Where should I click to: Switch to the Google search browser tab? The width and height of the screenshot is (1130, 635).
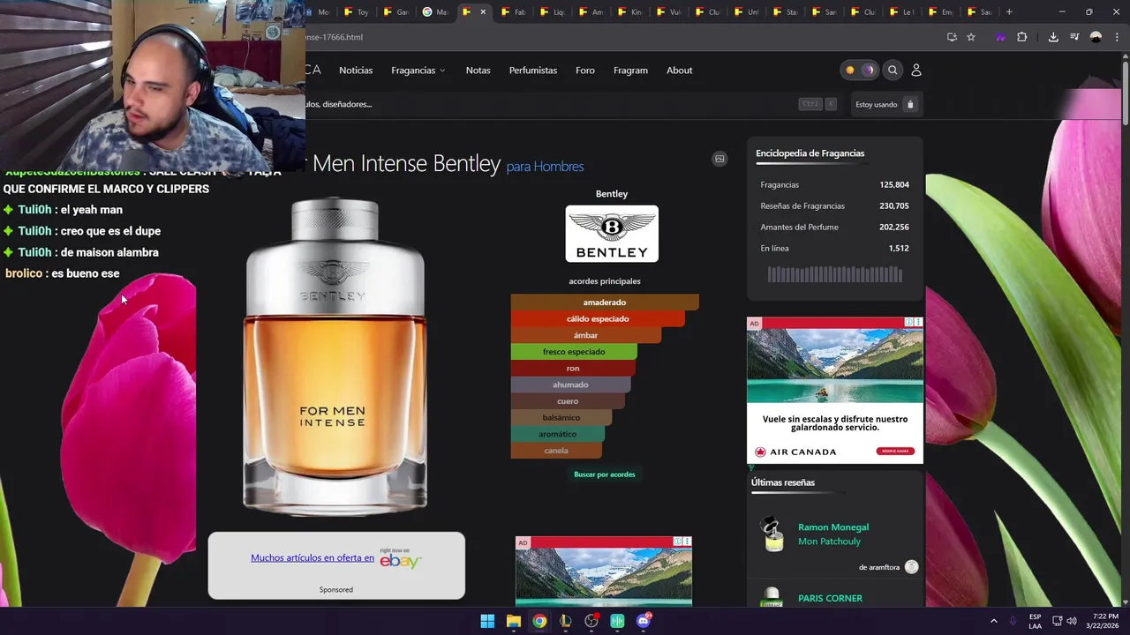(434, 12)
